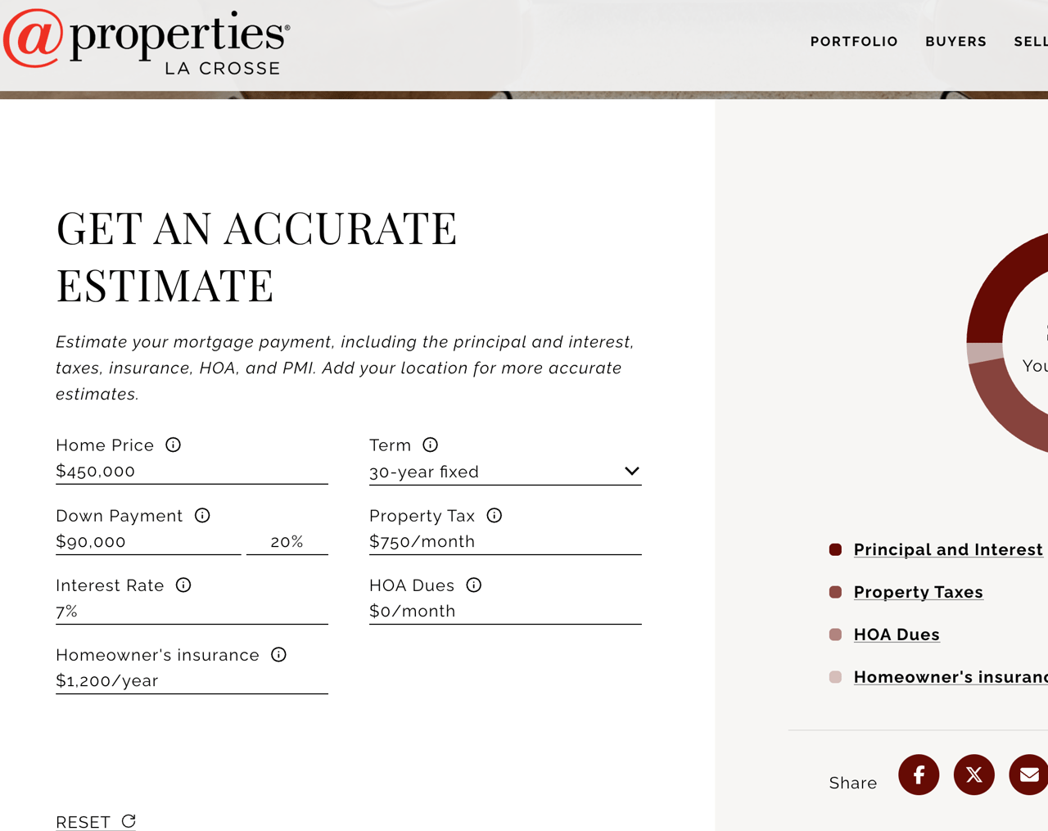Click the Property Tax info icon
This screenshot has width=1048, height=831.
tap(494, 515)
